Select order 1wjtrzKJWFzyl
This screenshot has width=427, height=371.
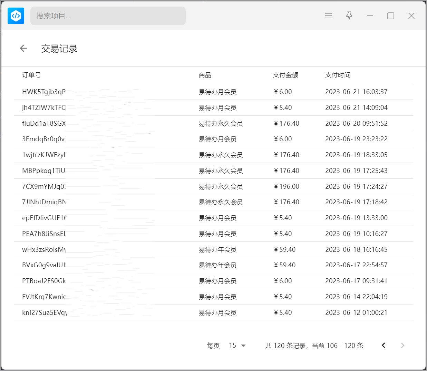44,155
